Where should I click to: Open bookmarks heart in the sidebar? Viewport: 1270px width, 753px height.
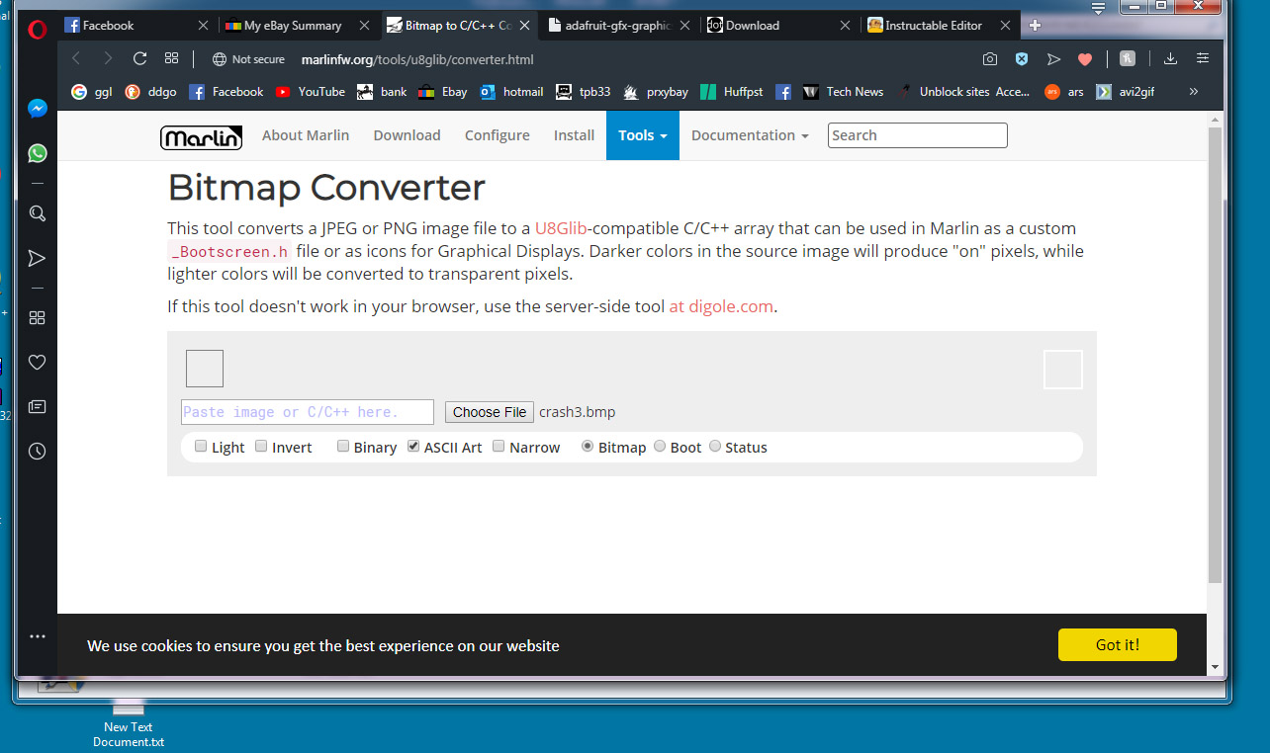[38, 363]
